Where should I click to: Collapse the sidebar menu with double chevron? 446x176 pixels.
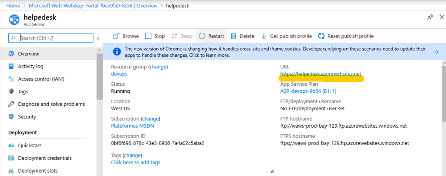pos(98,38)
